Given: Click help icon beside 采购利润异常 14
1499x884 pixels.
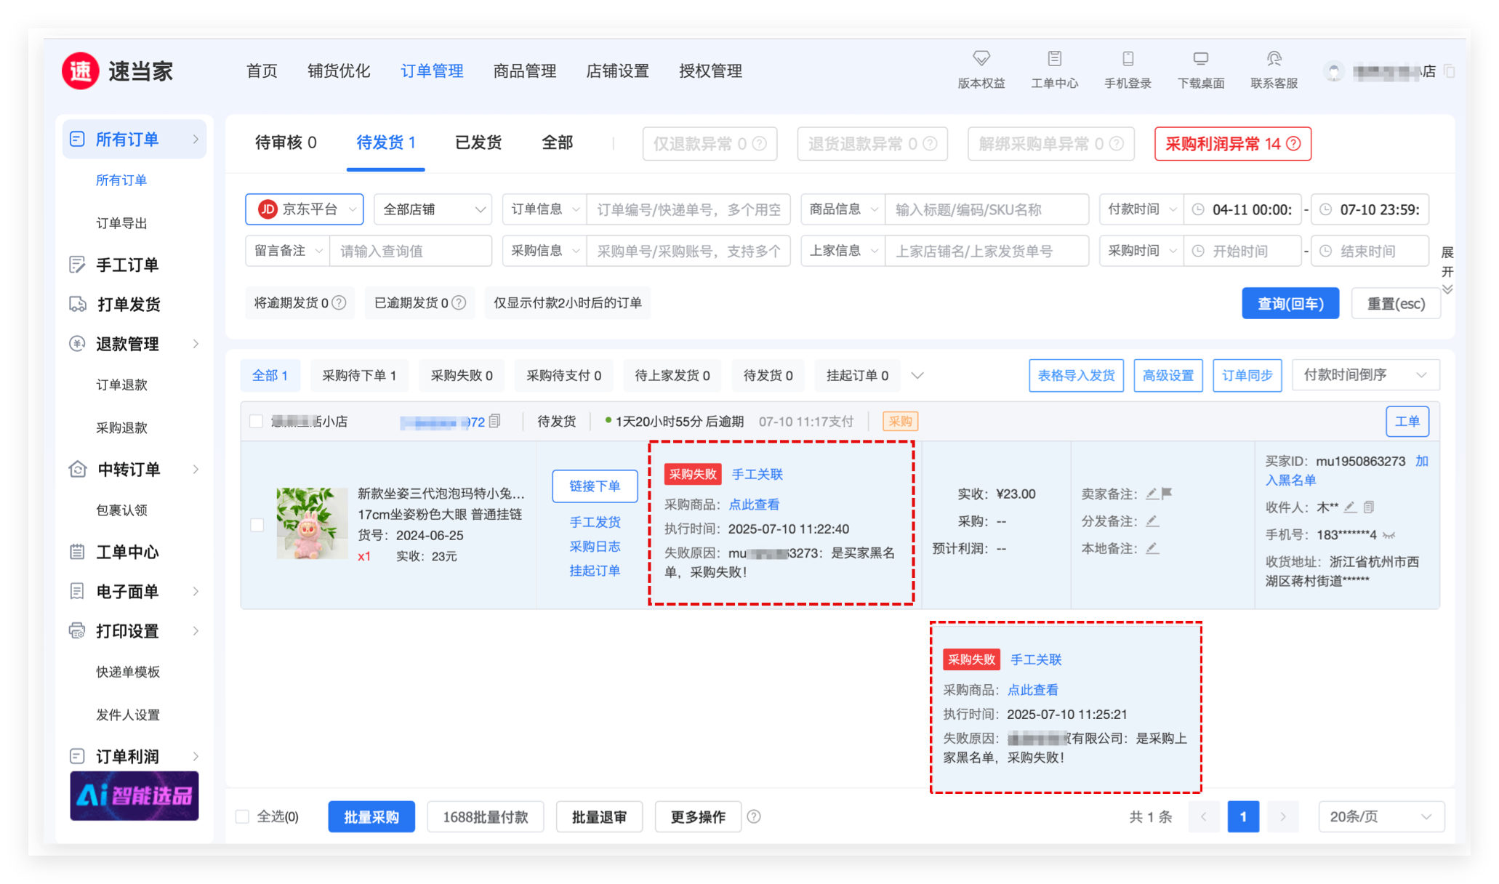Looking at the screenshot, I should 1293,144.
